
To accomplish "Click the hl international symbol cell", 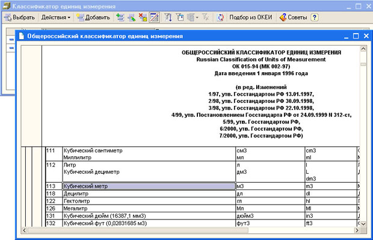I will coord(331,201).
